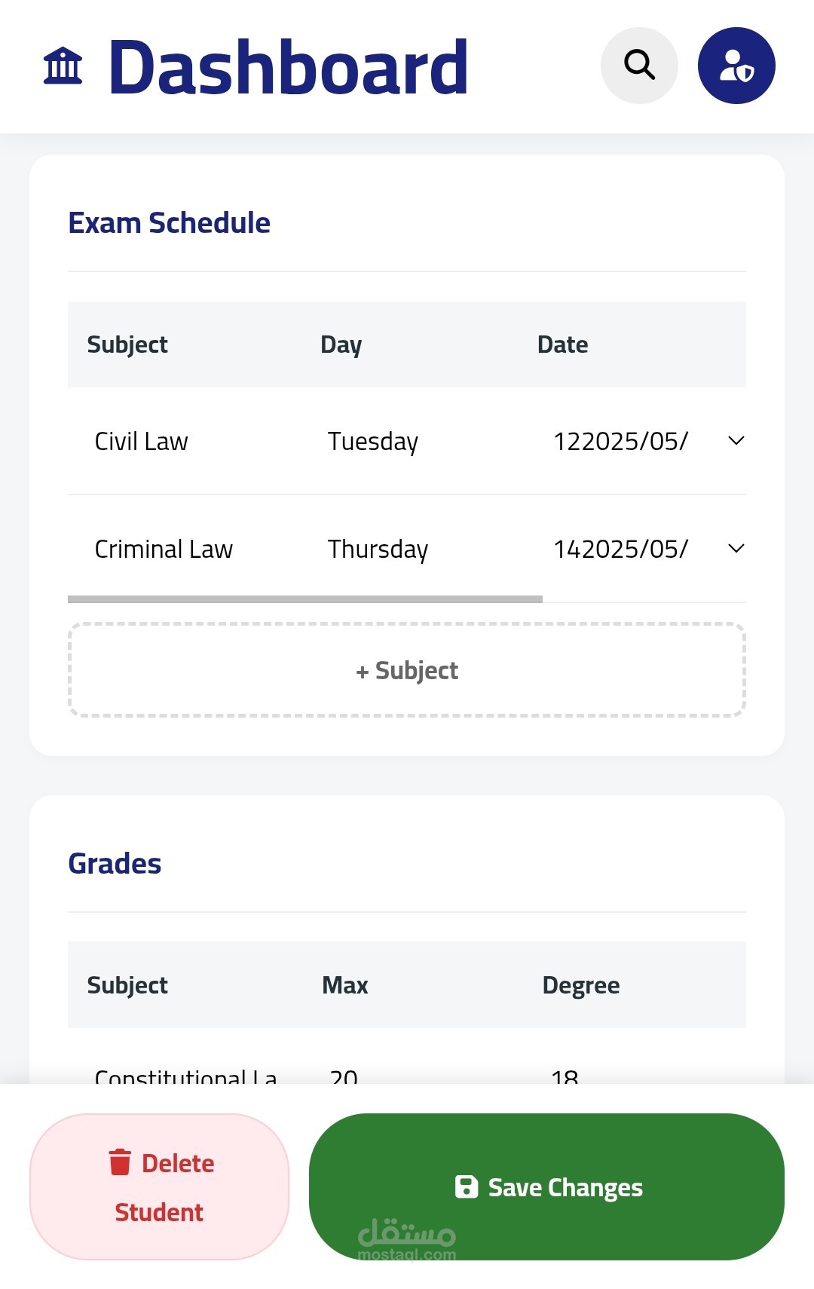814x1289 pixels.
Task: Click the Tuesday day cell
Action: [373, 442]
